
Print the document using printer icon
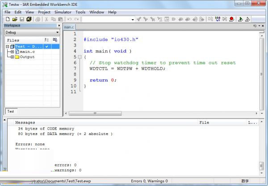[38, 19]
